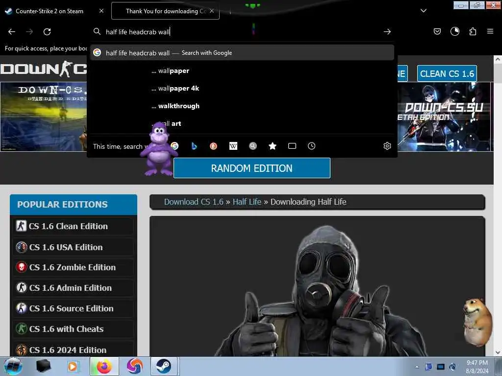This screenshot has height=376, width=502.
Task: Open the Firefox account icon in the toolbar
Action: (454, 31)
